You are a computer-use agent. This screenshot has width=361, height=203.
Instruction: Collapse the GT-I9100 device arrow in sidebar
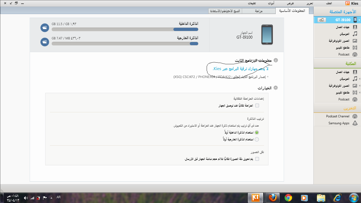359,20
